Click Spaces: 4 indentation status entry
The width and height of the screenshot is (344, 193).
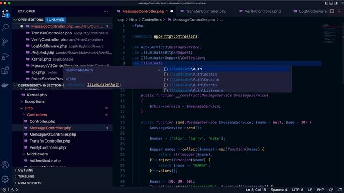(279, 190)
